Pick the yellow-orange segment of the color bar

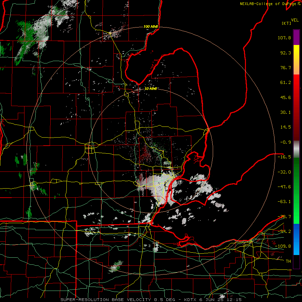coord(296,60)
